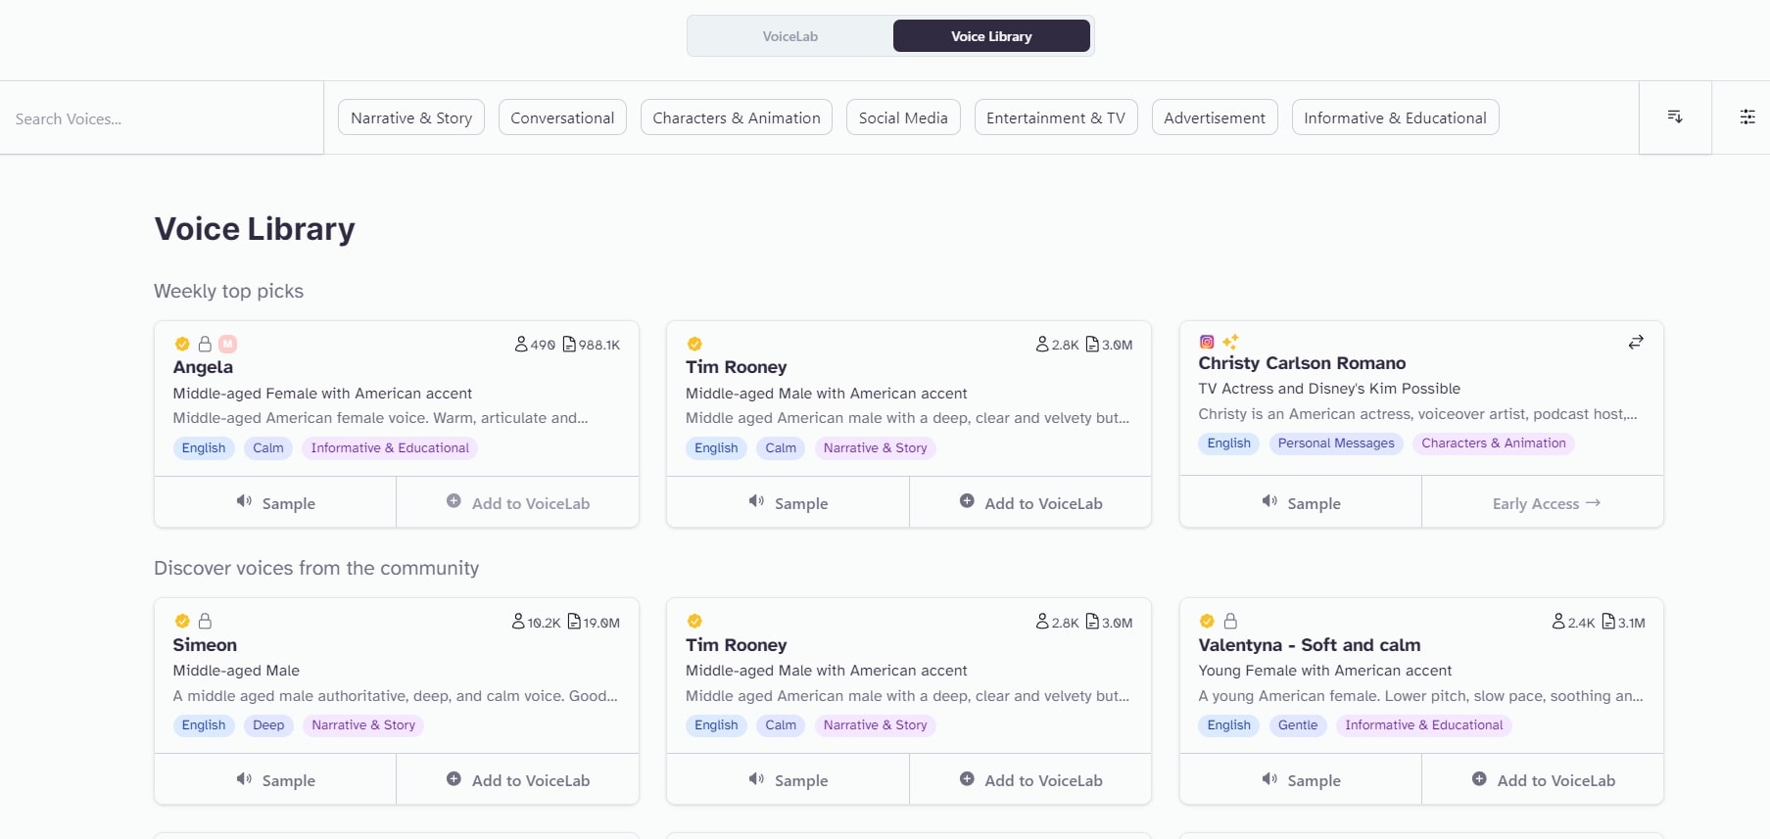Click Simeon's verified badge icon
This screenshot has width=1770, height=839.
click(182, 621)
